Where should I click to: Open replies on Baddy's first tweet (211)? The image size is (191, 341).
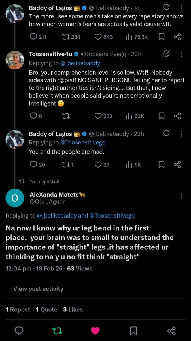[38, 37]
